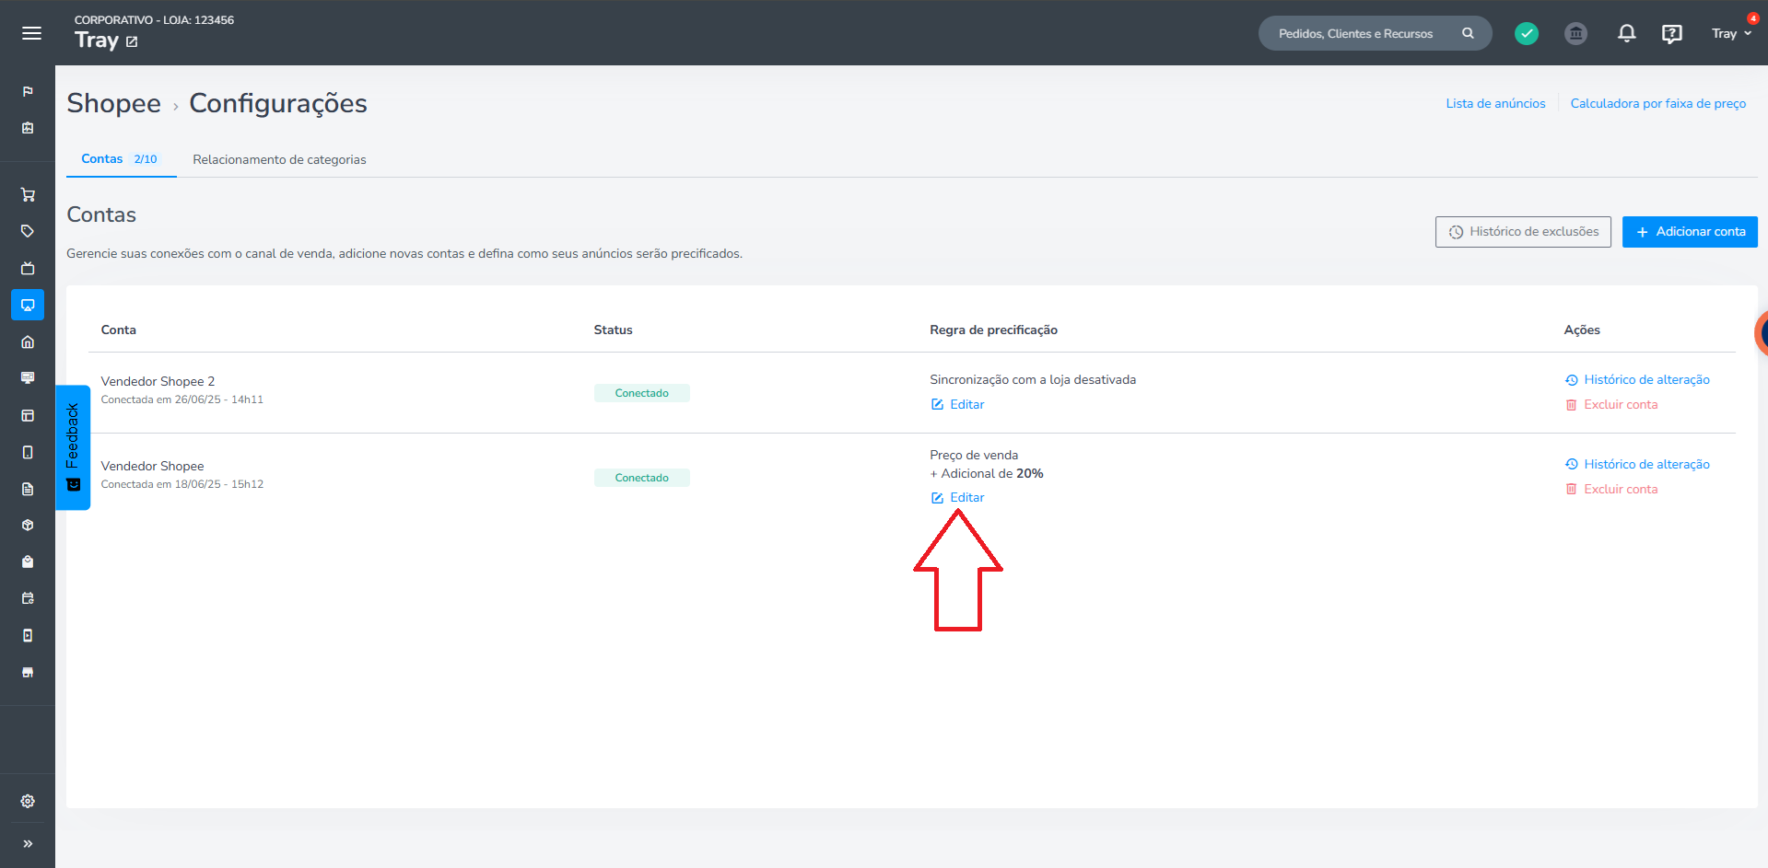The width and height of the screenshot is (1768, 868).
Task: Open Calculadora por faixa de preço link
Action: point(1658,103)
